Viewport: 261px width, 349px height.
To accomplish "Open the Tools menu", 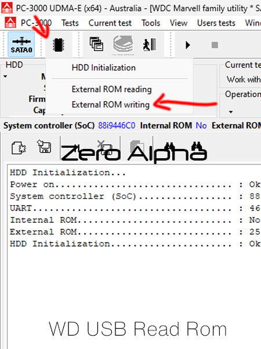I will pos(151,23).
